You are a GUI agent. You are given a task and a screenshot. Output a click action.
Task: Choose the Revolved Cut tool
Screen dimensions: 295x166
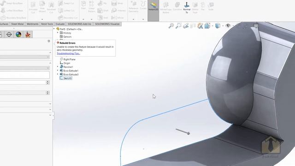51,7
